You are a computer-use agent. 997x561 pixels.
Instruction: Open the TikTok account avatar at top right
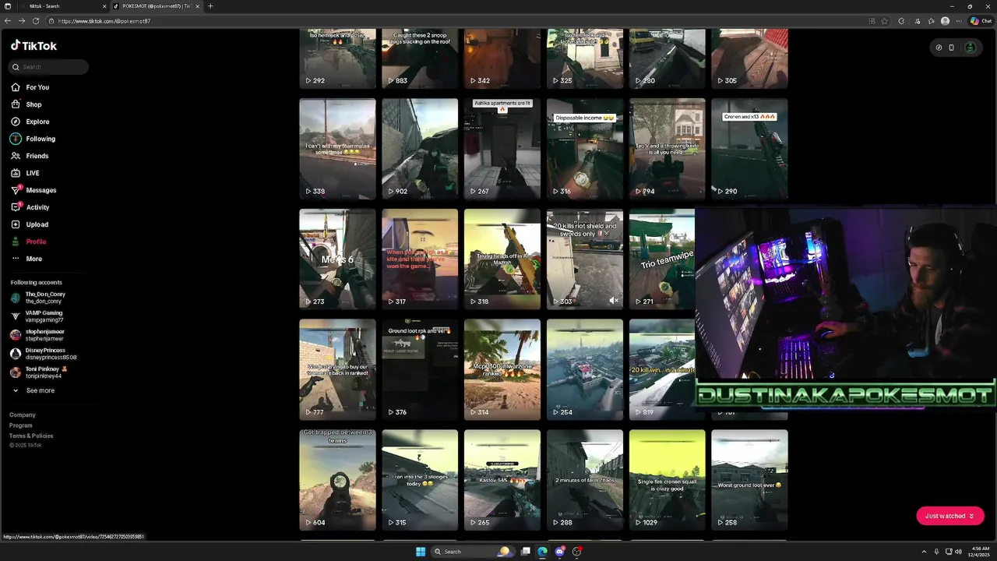tap(970, 48)
